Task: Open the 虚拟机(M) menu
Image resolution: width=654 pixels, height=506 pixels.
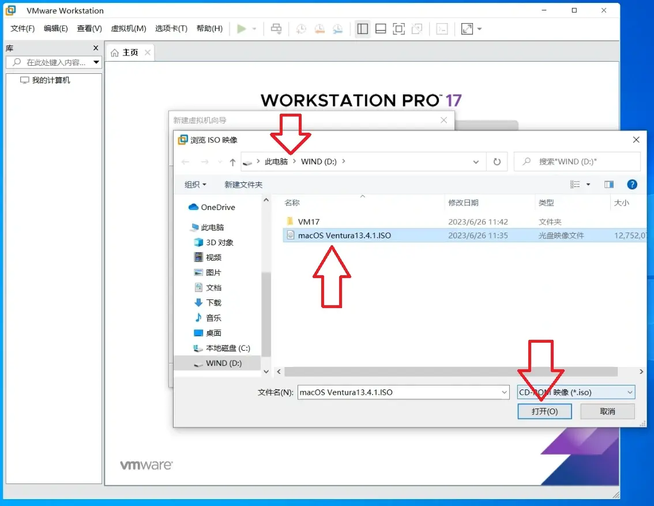Action: coord(129,28)
